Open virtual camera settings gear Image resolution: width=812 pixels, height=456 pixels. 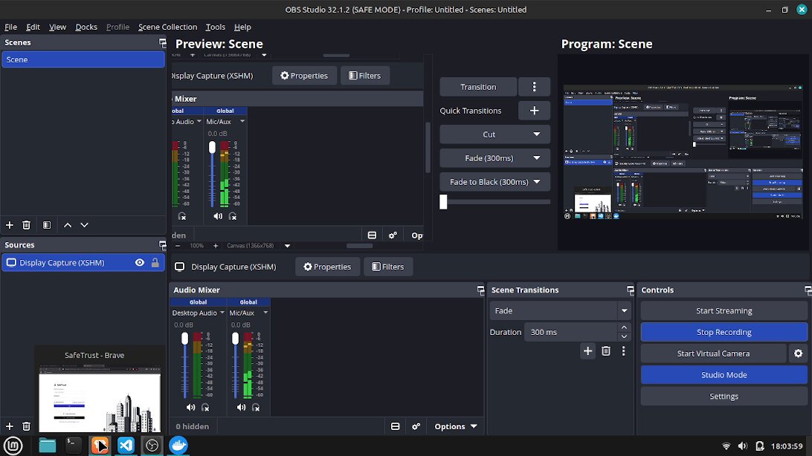pos(798,354)
